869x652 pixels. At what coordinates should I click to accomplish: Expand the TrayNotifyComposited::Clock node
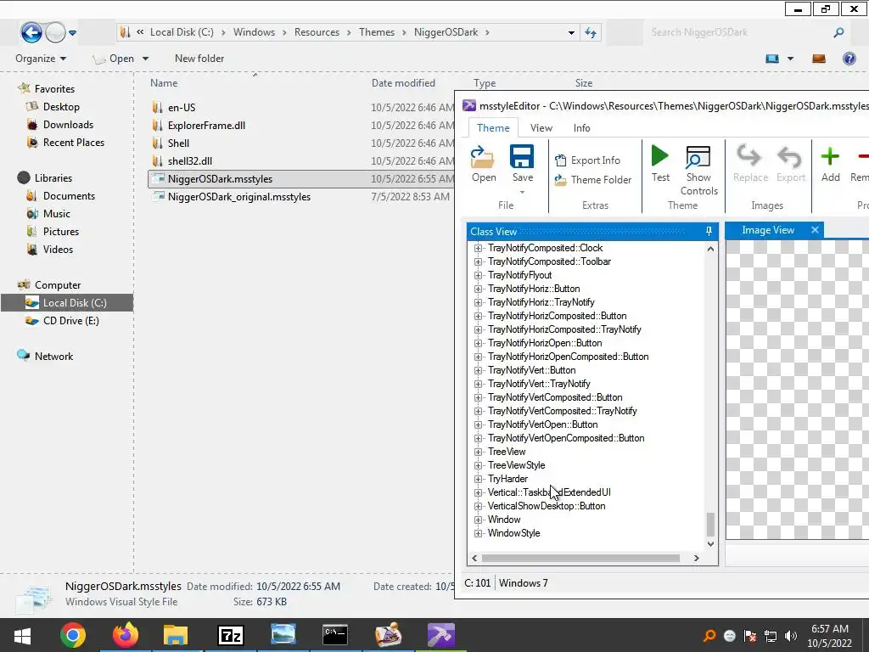click(x=478, y=248)
